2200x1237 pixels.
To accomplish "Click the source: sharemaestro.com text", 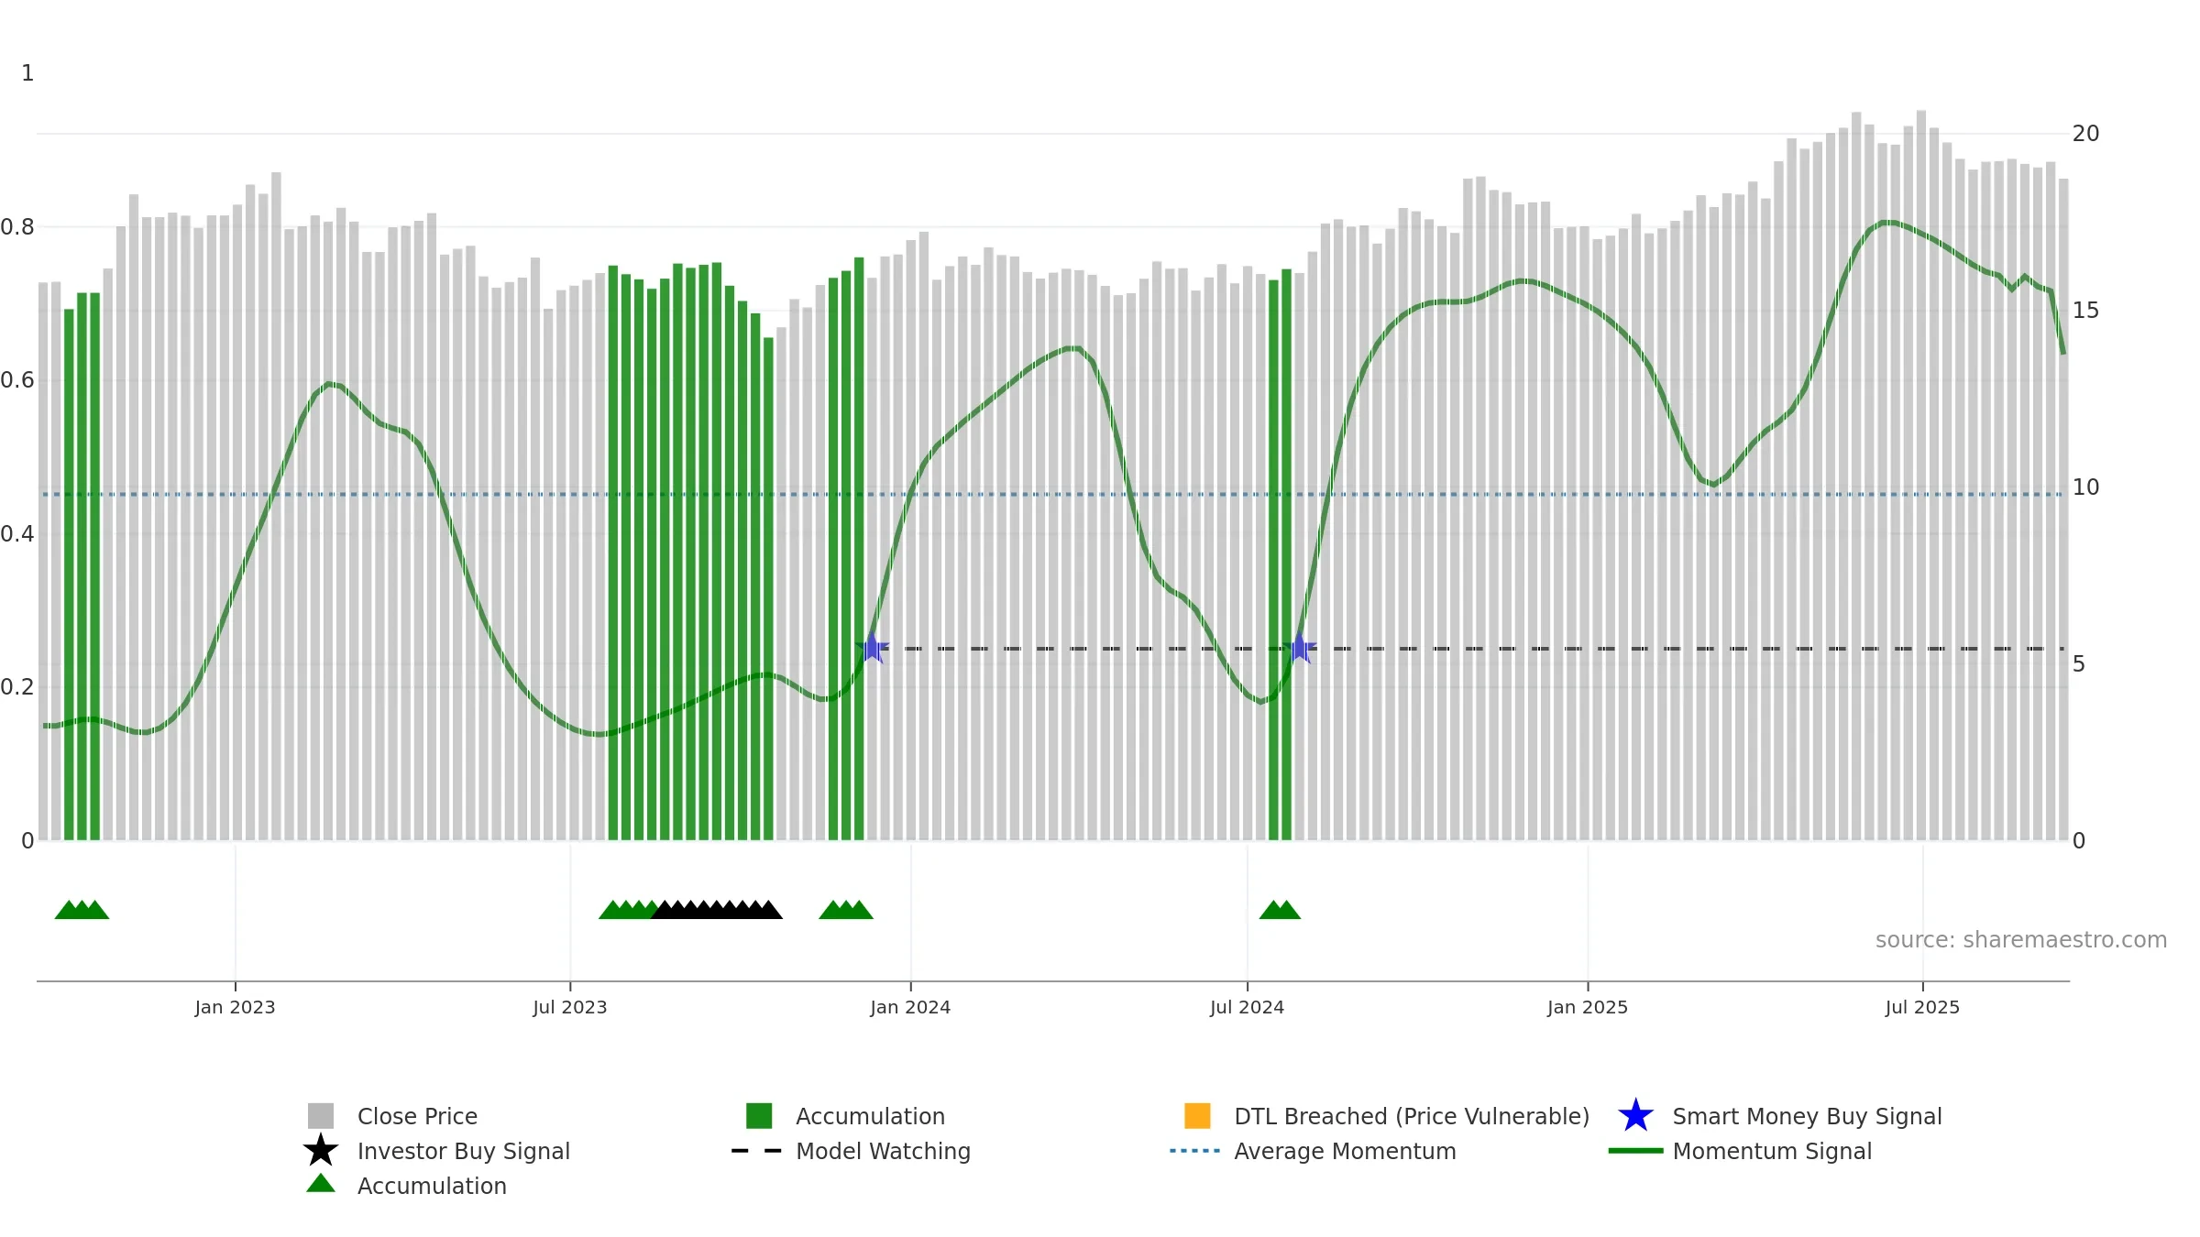I will point(2021,940).
